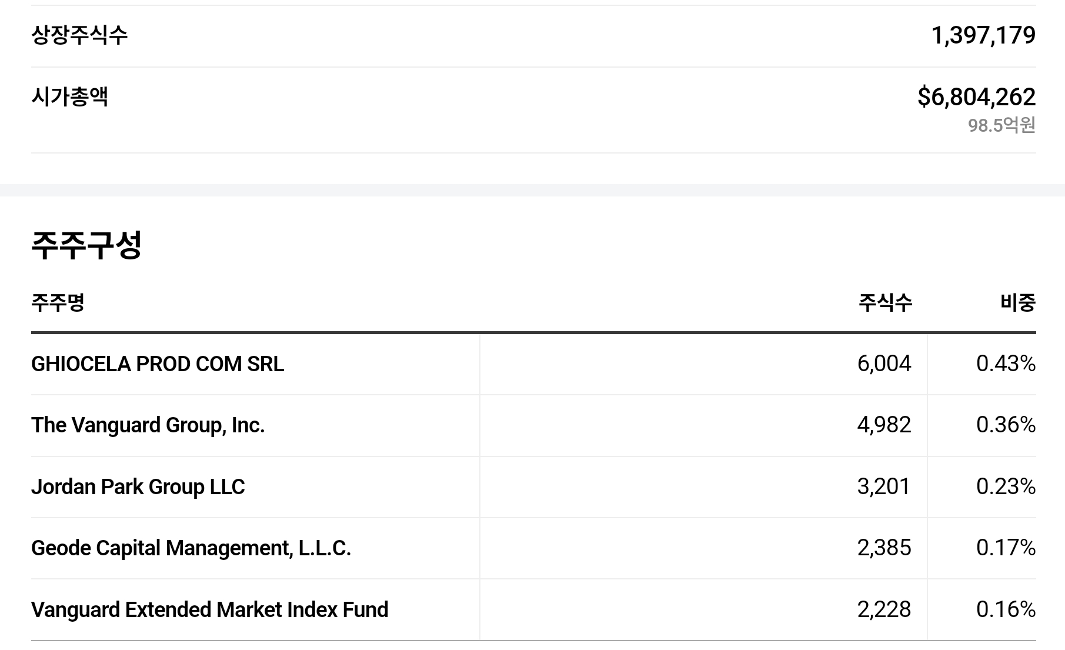Click the 6,004 share count cell
1065x650 pixels.
pyautogui.click(x=884, y=364)
